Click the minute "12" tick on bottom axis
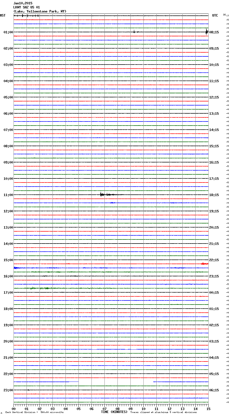230x416 pixels. pos(169,409)
